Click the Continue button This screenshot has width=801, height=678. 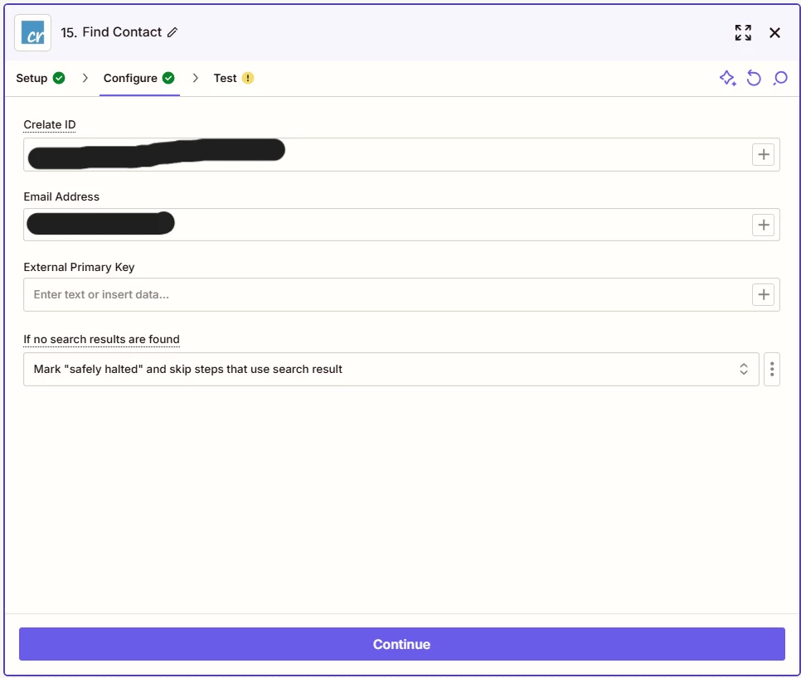[402, 644]
